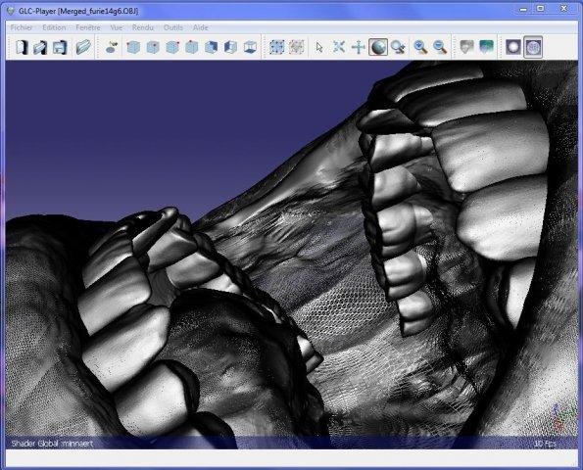Toggle the highlighted mesh sphere button

coord(533,47)
